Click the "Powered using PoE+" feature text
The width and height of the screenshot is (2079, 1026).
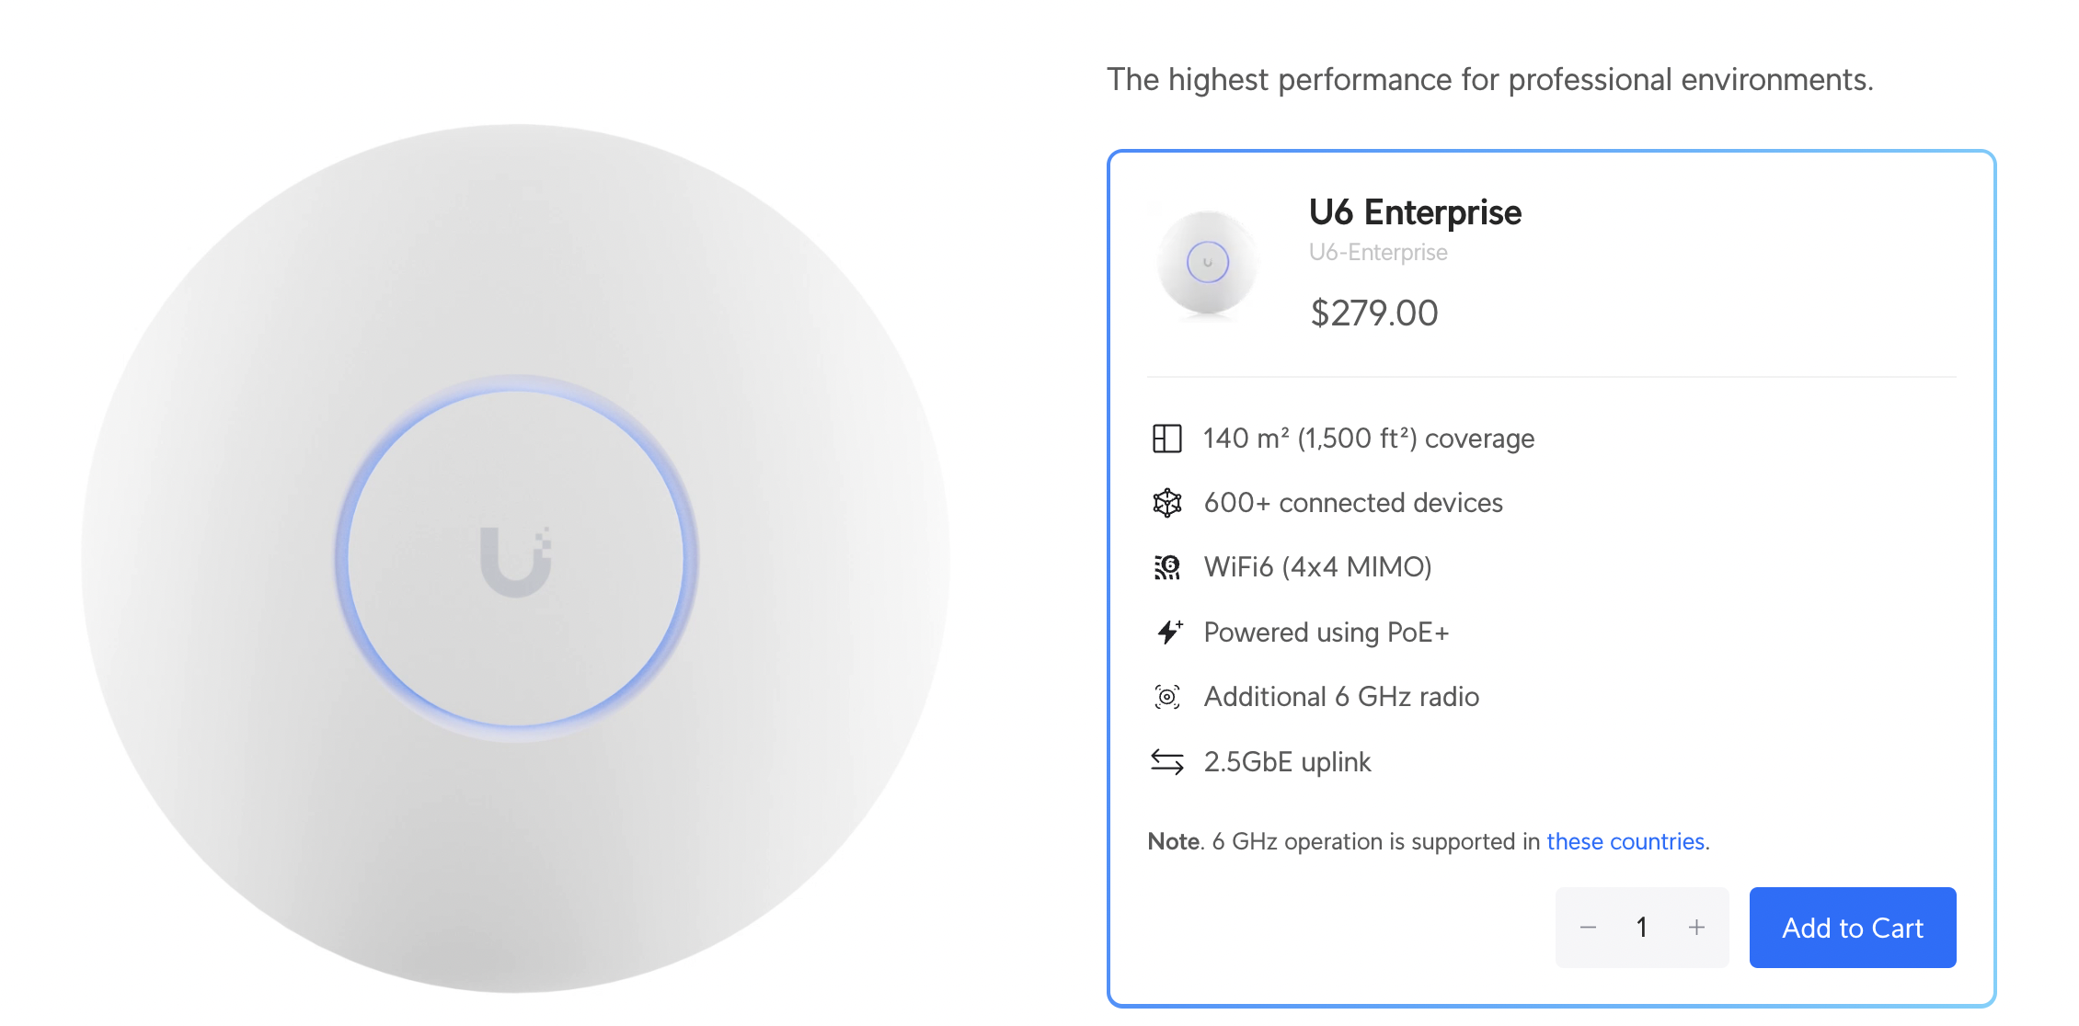1326,633
